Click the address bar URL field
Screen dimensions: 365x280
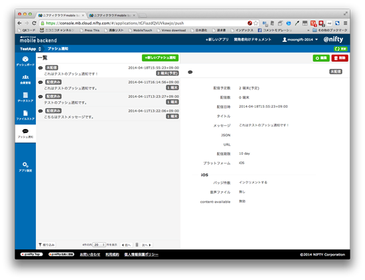pos(144,23)
